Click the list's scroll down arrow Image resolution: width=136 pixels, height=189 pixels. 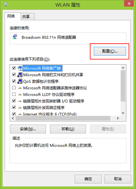pos(123,113)
